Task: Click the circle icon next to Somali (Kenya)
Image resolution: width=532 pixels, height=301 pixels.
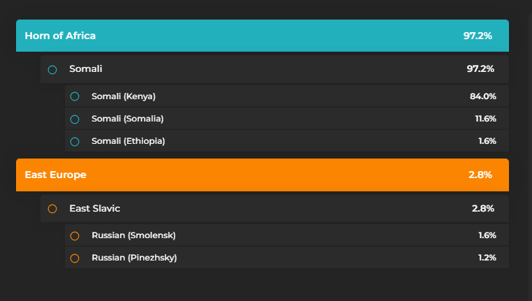Action: [75, 96]
